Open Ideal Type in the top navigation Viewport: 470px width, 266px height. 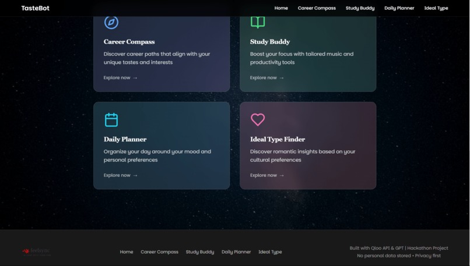click(x=436, y=8)
